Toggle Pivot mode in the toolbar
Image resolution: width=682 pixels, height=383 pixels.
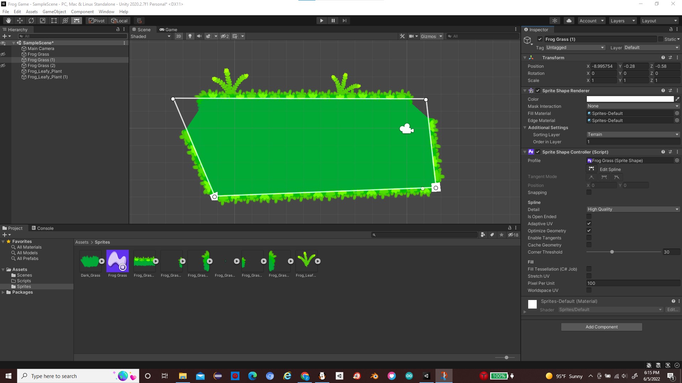pos(96,20)
